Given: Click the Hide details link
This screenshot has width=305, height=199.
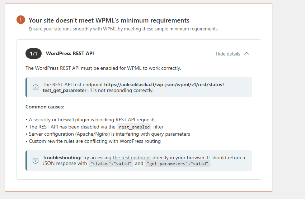Looking at the screenshot, I should 228,54.
